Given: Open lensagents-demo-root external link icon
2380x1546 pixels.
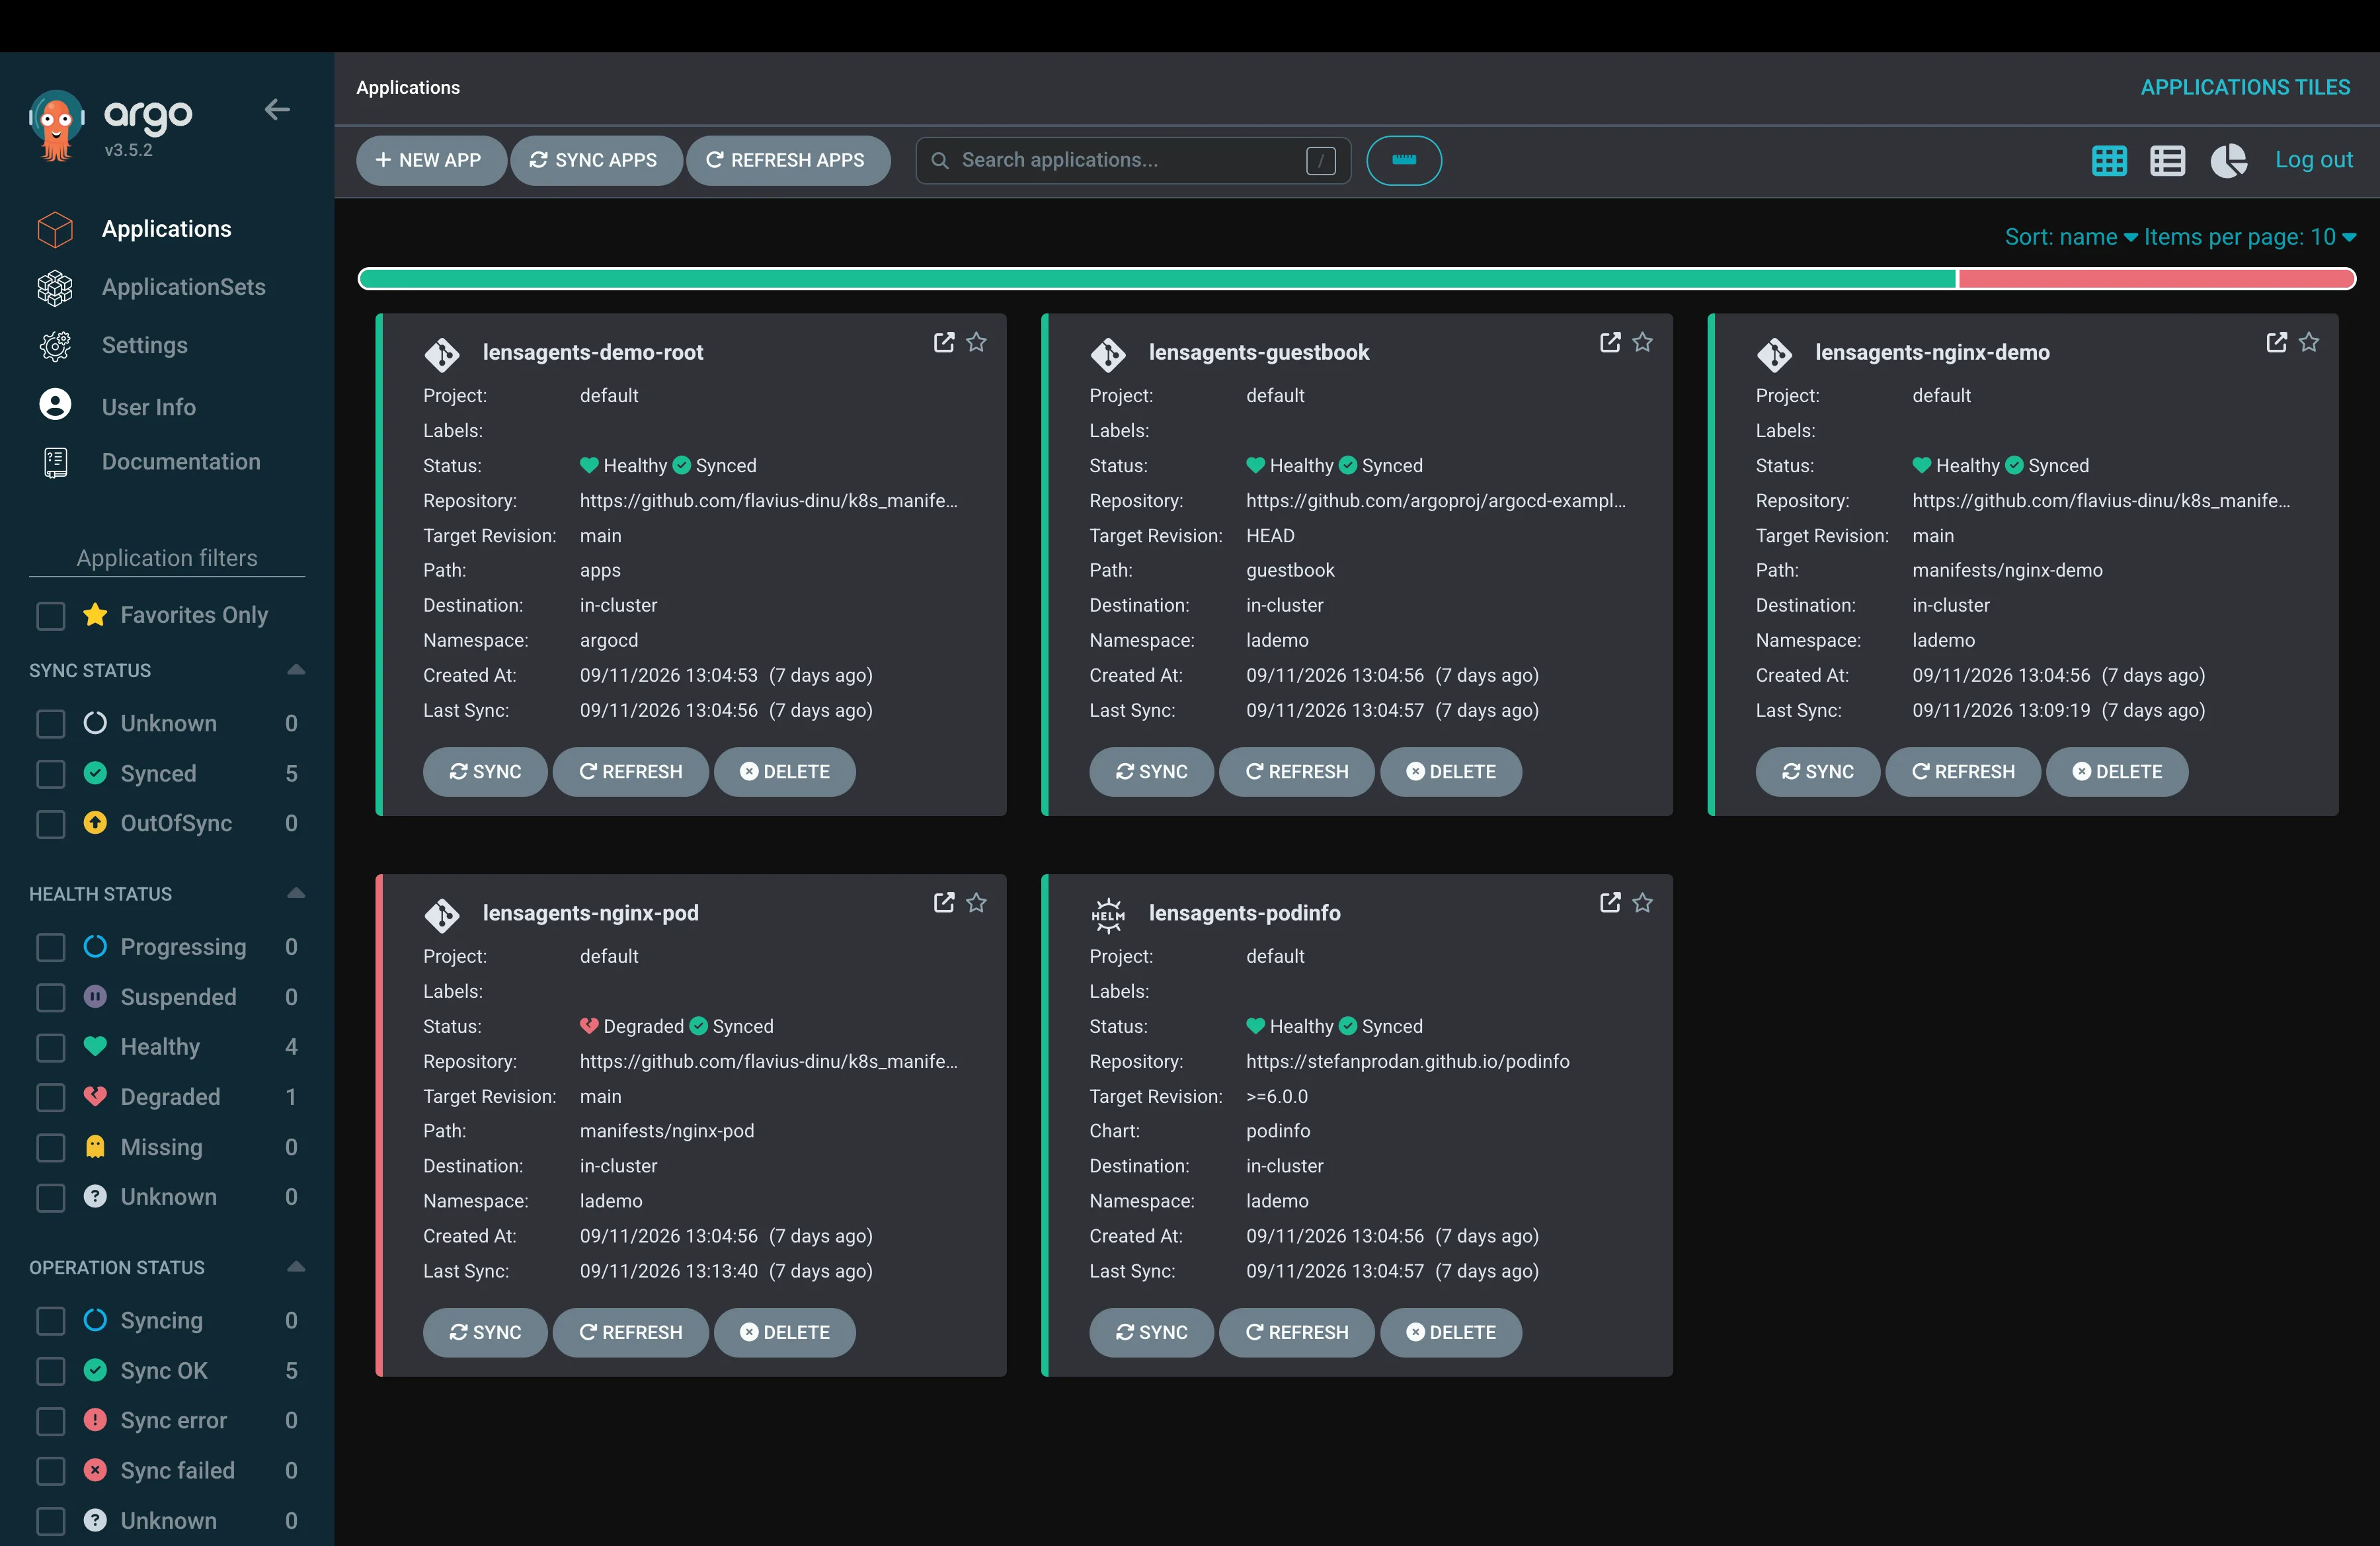Looking at the screenshot, I should coord(943,342).
